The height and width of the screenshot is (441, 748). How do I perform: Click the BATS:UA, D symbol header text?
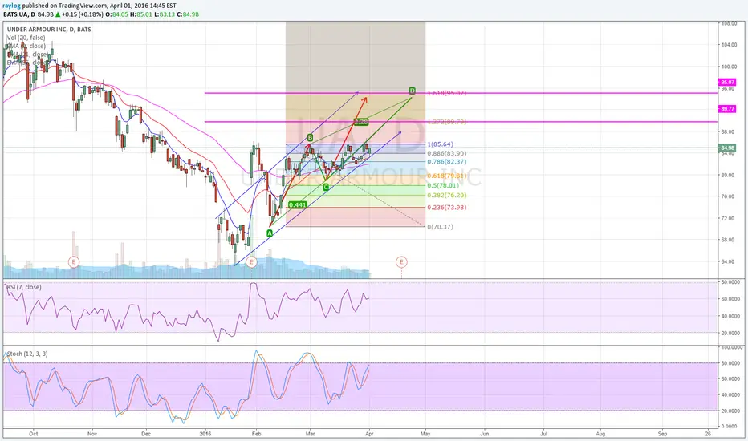19,14
